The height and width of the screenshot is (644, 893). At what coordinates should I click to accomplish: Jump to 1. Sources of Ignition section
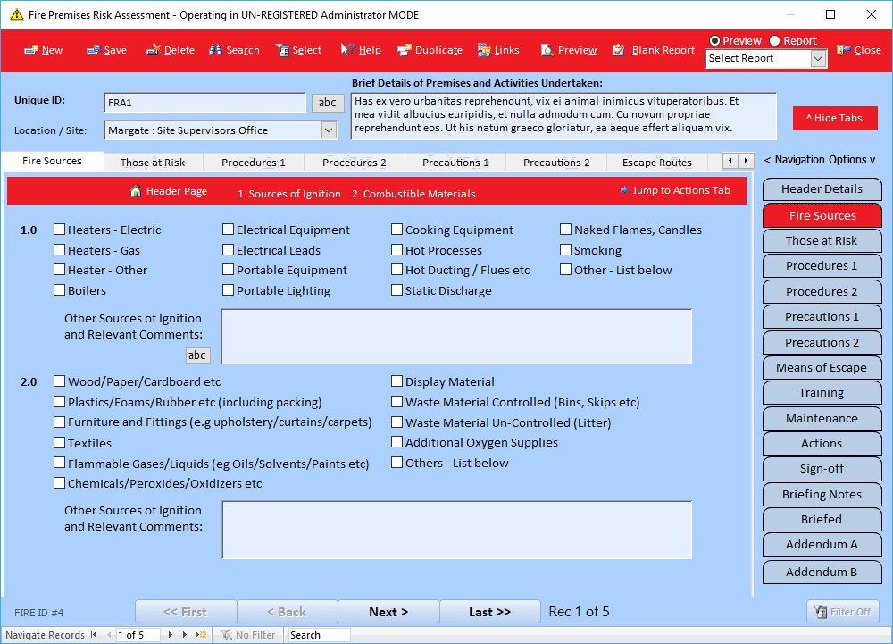289,194
